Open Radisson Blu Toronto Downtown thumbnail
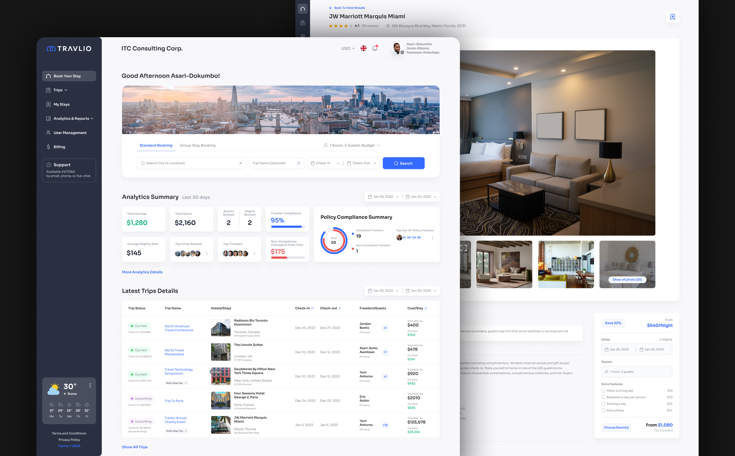The image size is (735, 456). coord(220,328)
